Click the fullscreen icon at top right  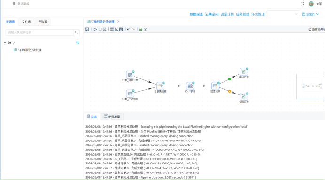[303, 4]
